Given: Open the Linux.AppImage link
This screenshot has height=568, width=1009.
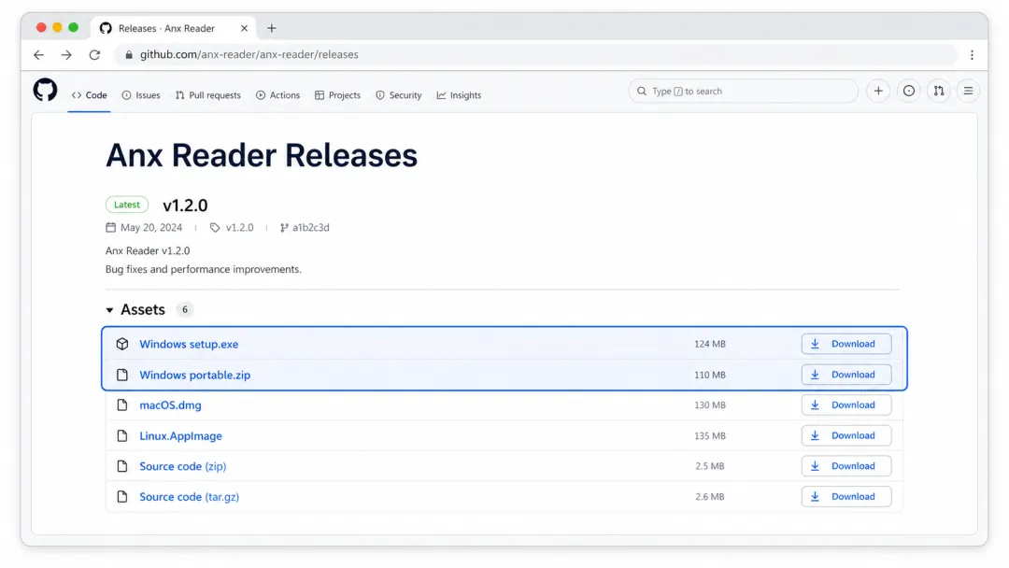Looking at the screenshot, I should click(181, 436).
